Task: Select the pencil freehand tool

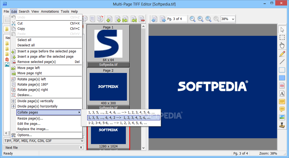Action: point(282,54)
